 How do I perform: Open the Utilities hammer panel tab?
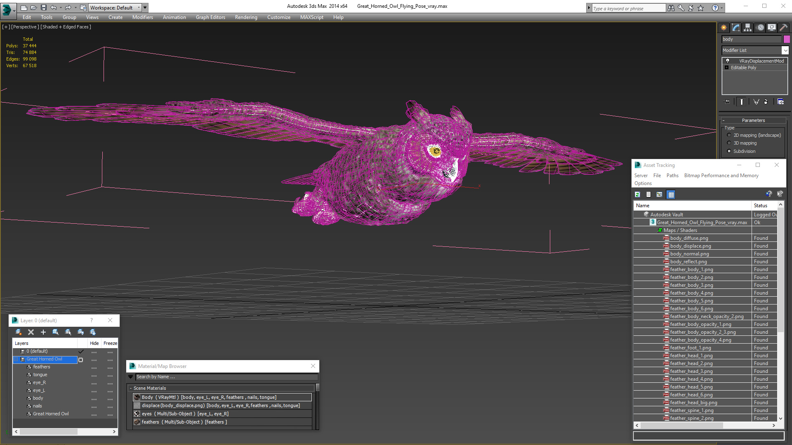783,28
